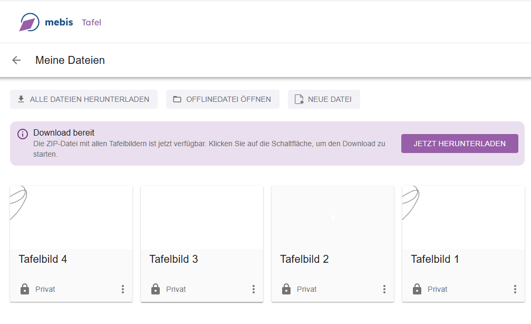Image resolution: width=531 pixels, height=324 pixels.
Task: Open the Tafelbild 4 thumbnail preview
Action: tap(71, 217)
